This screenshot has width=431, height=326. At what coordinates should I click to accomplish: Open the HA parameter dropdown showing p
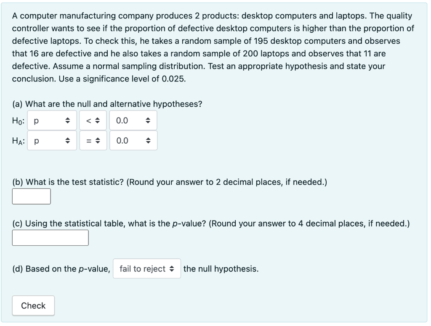pos(52,141)
